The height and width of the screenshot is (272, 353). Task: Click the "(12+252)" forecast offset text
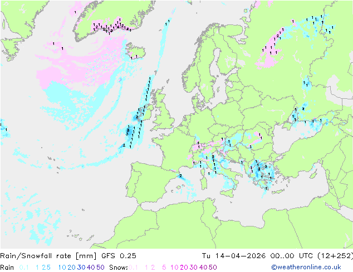[x=335, y=256]
